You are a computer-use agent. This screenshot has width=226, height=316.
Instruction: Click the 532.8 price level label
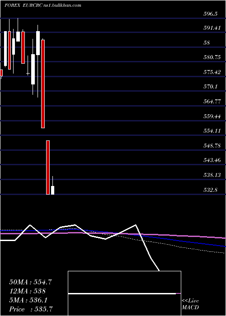[x=210, y=190]
